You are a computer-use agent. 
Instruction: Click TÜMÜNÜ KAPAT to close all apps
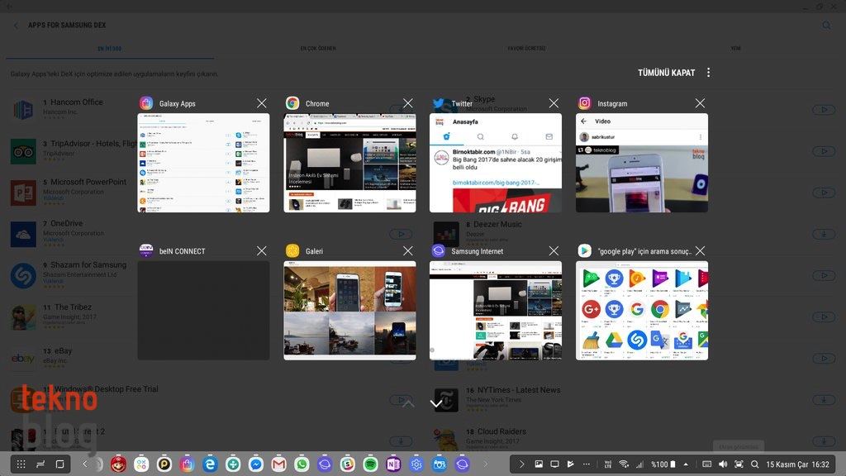(x=667, y=73)
